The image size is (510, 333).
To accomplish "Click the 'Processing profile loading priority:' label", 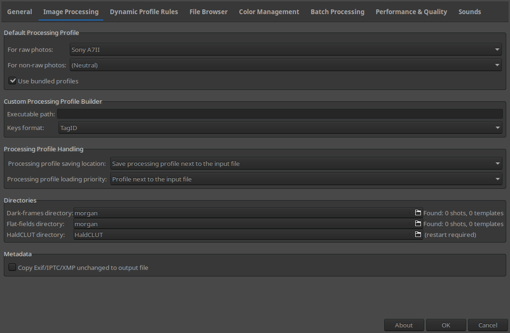I will [57, 179].
